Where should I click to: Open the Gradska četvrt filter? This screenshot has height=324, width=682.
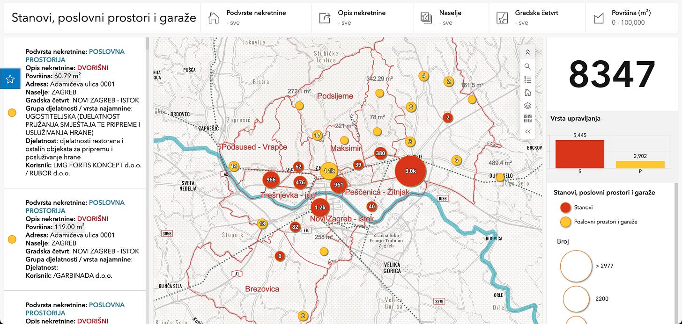coord(537,18)
